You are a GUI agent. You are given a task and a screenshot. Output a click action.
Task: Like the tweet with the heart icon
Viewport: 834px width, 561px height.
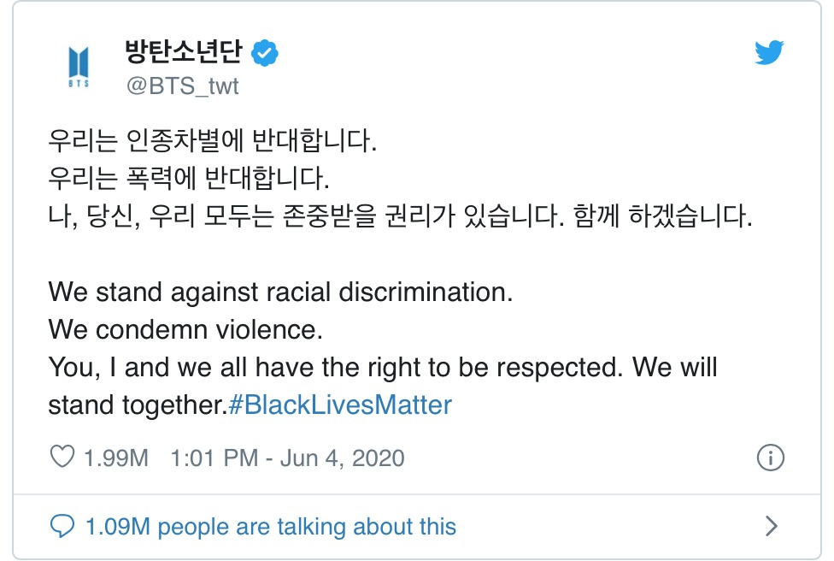(62, 457)
